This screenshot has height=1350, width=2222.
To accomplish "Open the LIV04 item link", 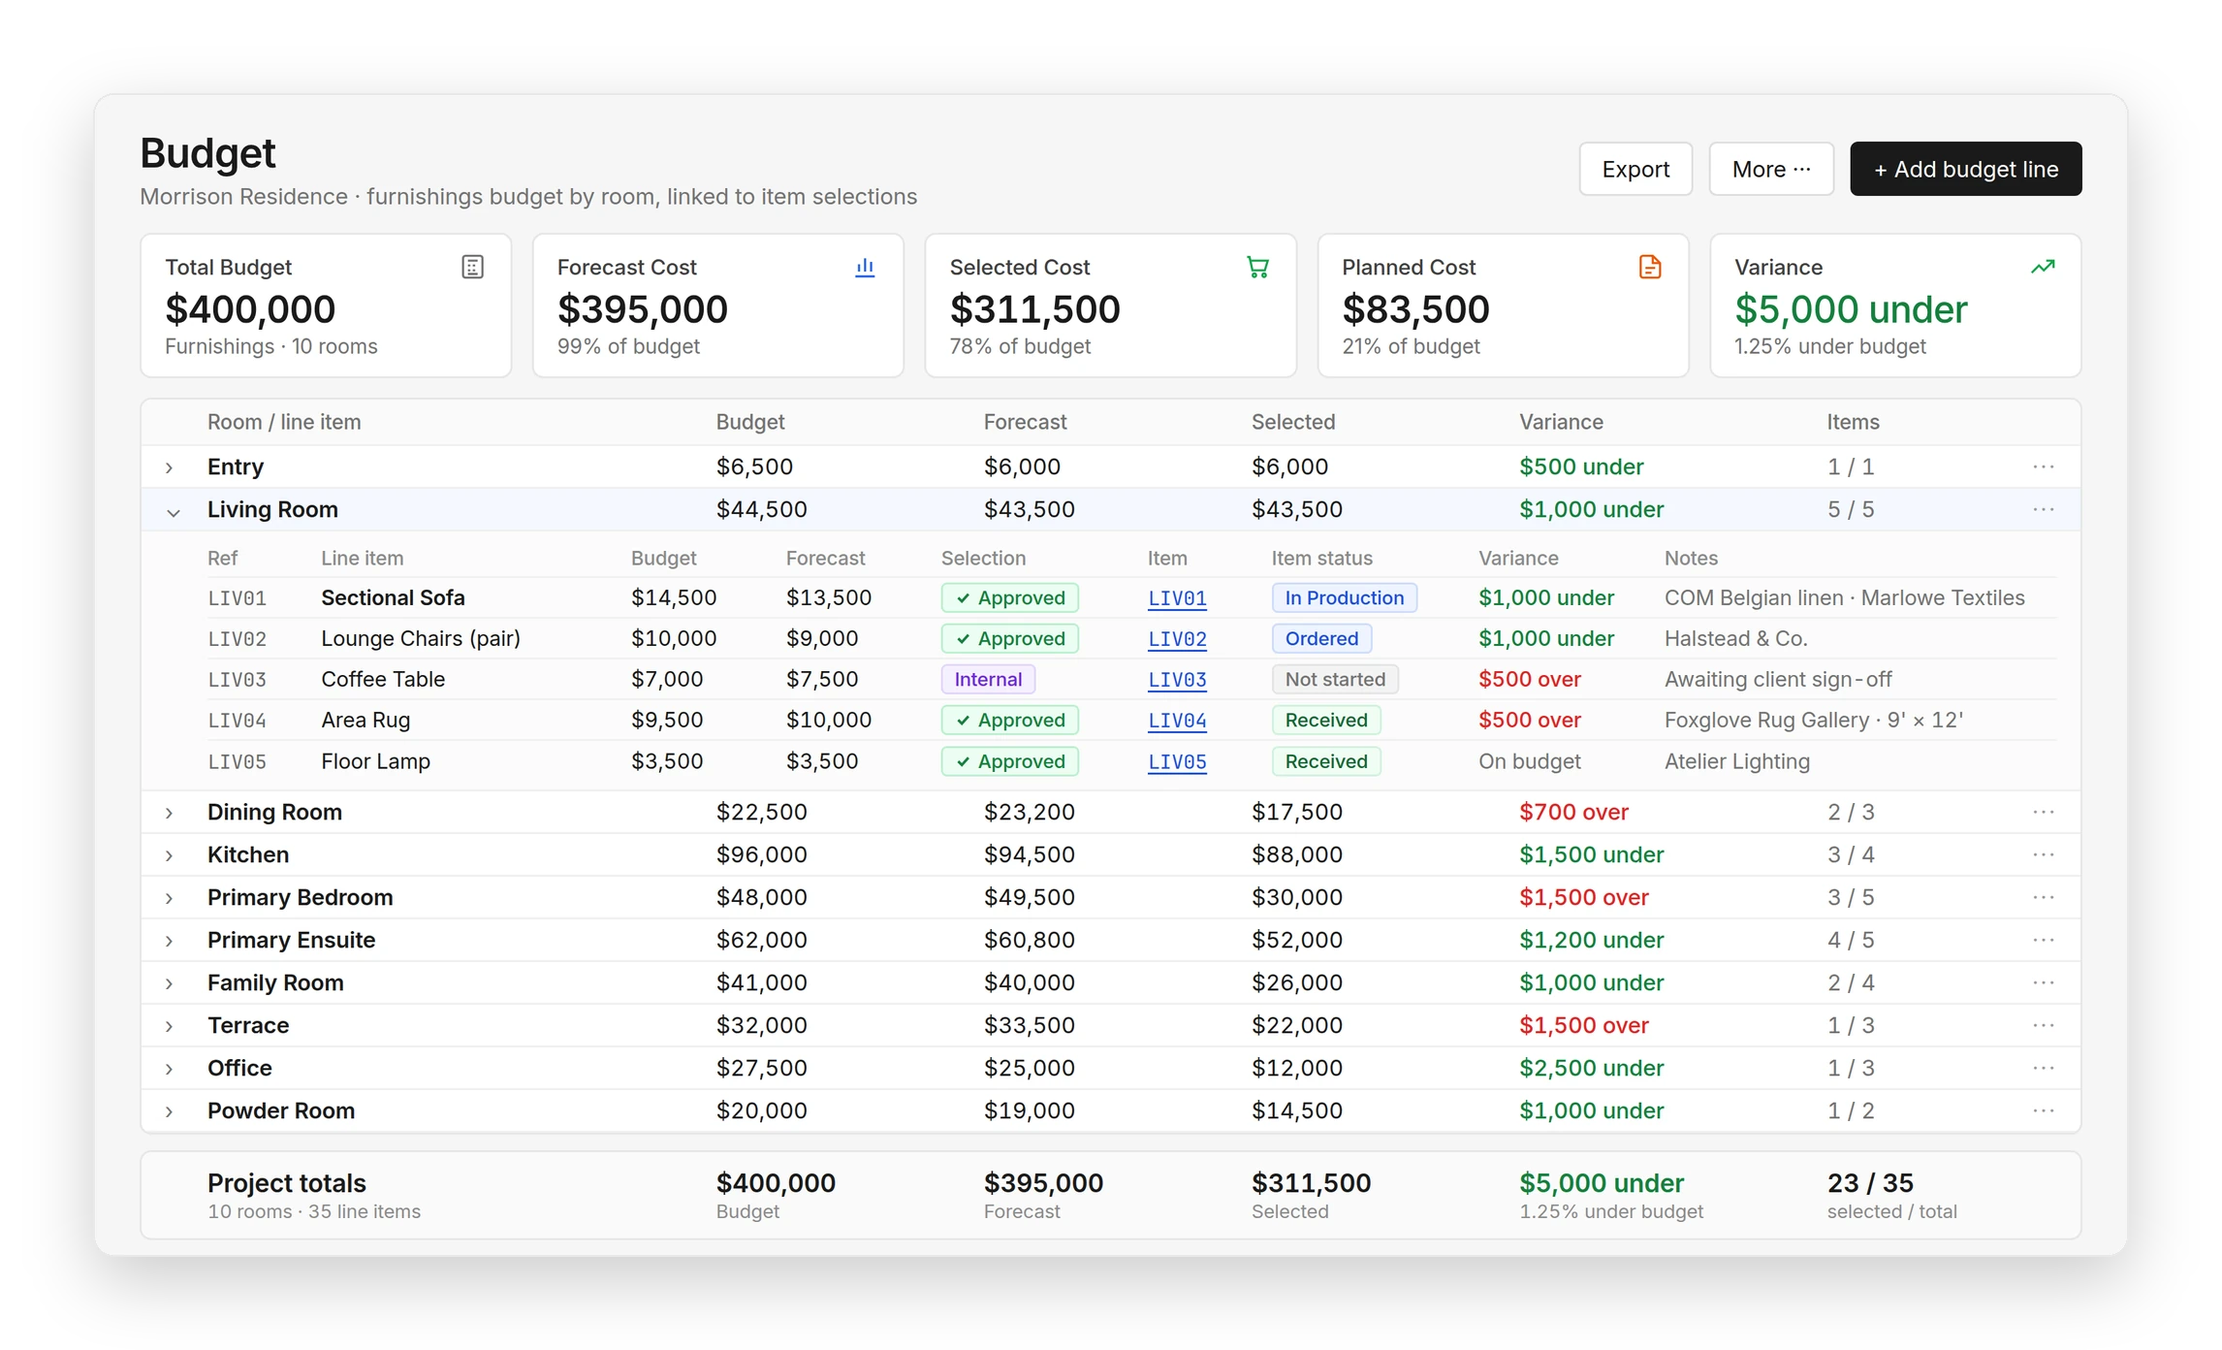I will click(1177, 721).
